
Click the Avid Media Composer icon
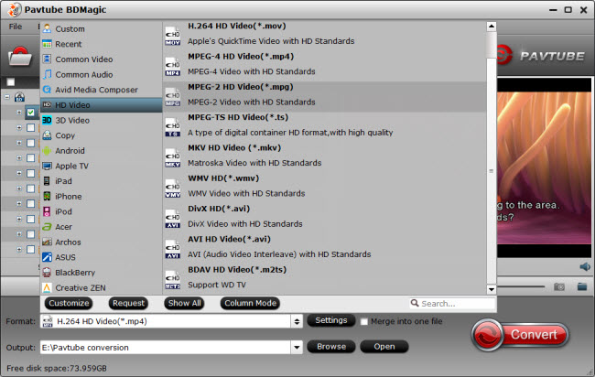tap(47, 90)
